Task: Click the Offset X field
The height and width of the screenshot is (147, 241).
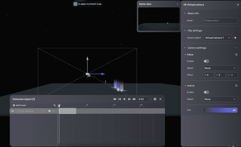Action: [x=209, y=75]
